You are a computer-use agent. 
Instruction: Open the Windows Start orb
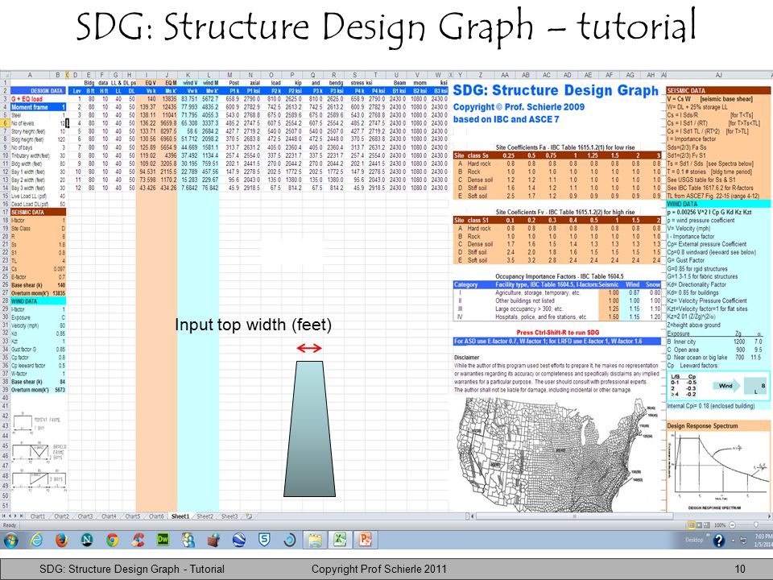click(x=10, y=540)
